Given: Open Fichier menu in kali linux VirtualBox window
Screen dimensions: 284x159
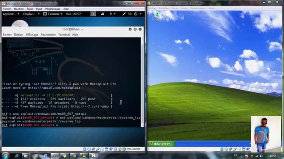Looking at the screenshot, I should tap(7, 9).
